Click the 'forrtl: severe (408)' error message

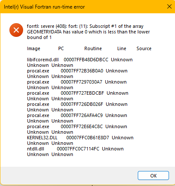click(88, 32)
